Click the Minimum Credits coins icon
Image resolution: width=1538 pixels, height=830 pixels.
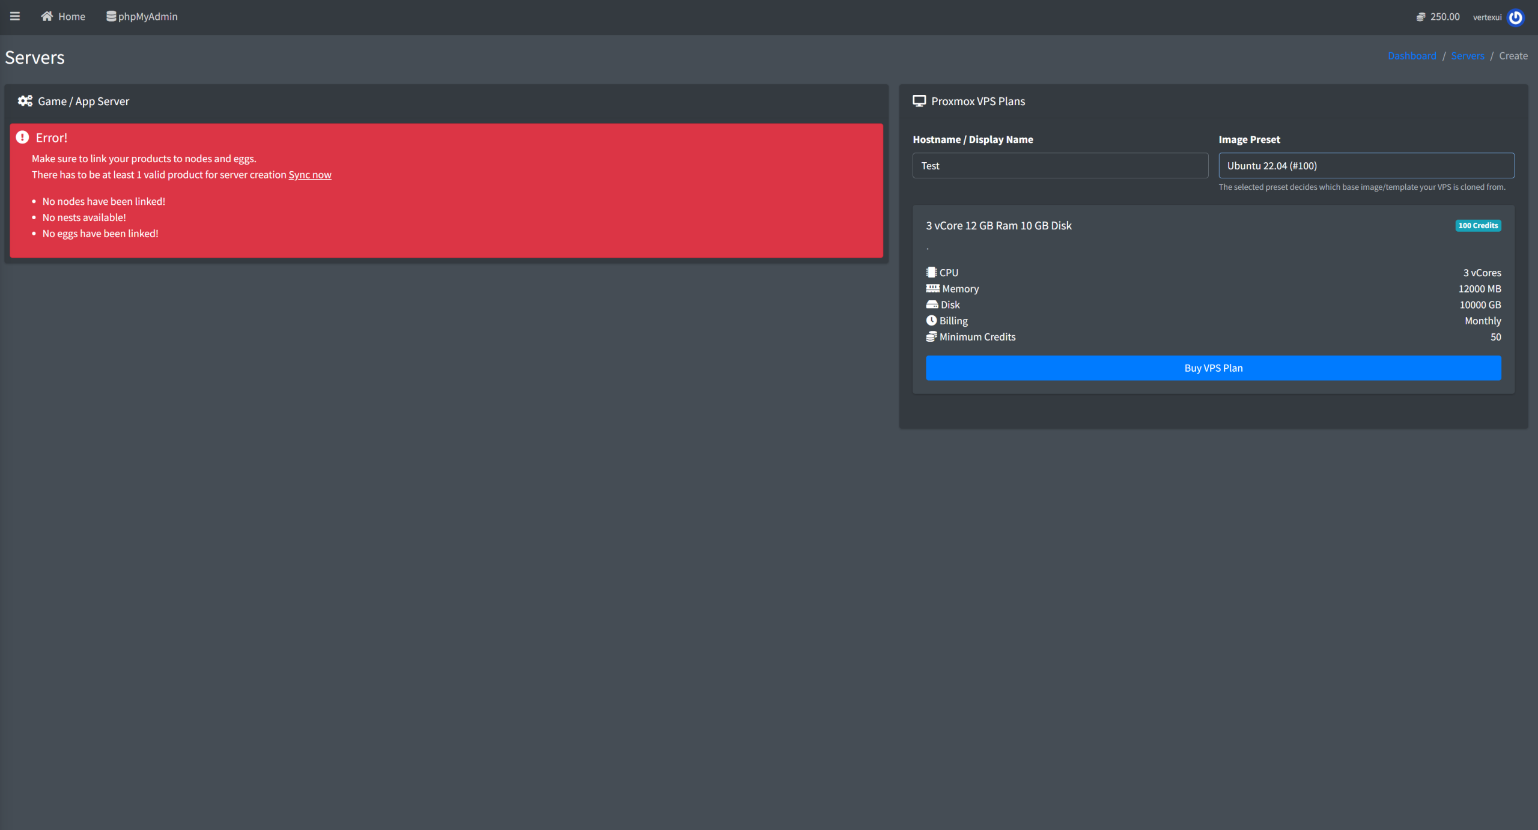931,336
